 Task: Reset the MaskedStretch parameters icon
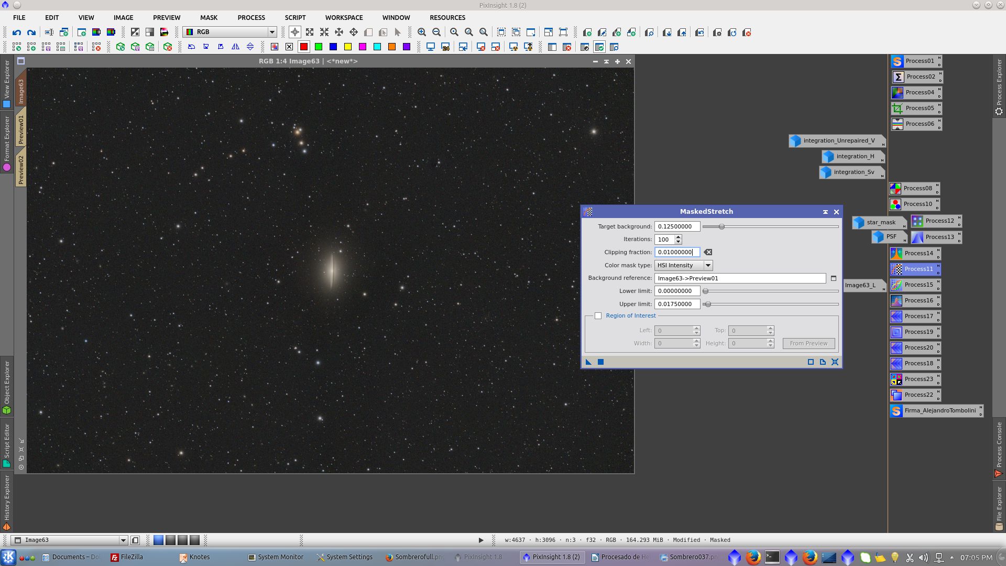tap(835, 362)
